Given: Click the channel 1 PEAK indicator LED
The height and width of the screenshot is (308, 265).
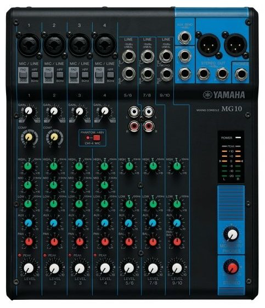Looking at the screenshot, I should [20, 255].
